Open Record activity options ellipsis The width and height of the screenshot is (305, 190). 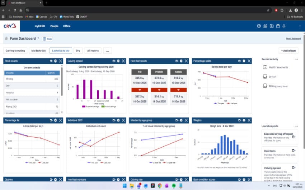click(x=296, y=59)
